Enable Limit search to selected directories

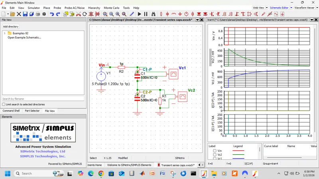4,104
